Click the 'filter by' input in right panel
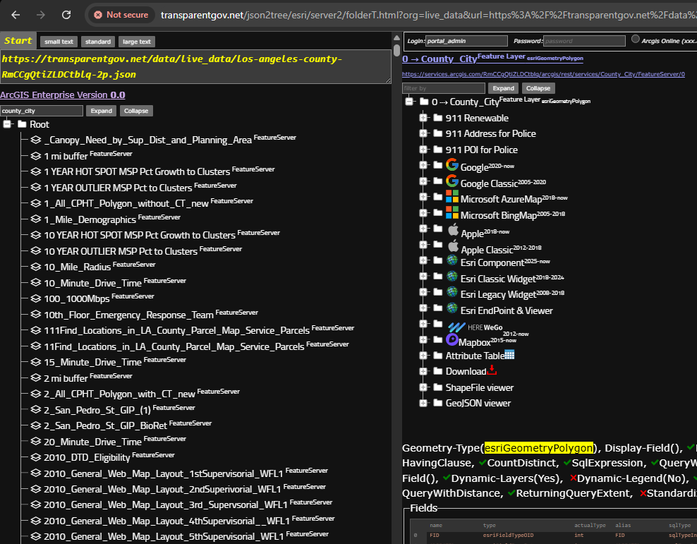Viewport: 697px width, 544px height. coord(444,88)
